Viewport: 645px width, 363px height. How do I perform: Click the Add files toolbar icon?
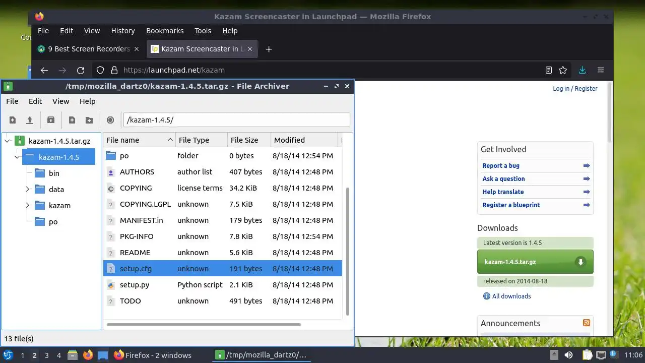72,120
